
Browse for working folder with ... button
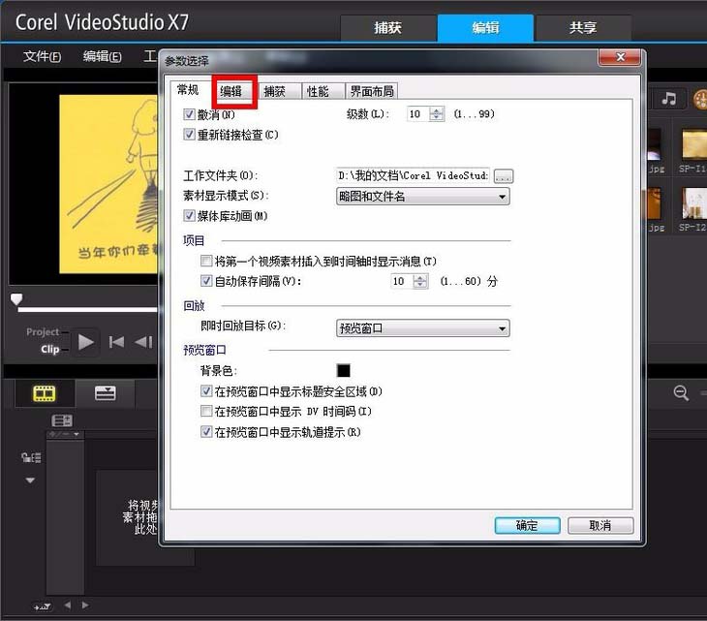tap(504, 176)
